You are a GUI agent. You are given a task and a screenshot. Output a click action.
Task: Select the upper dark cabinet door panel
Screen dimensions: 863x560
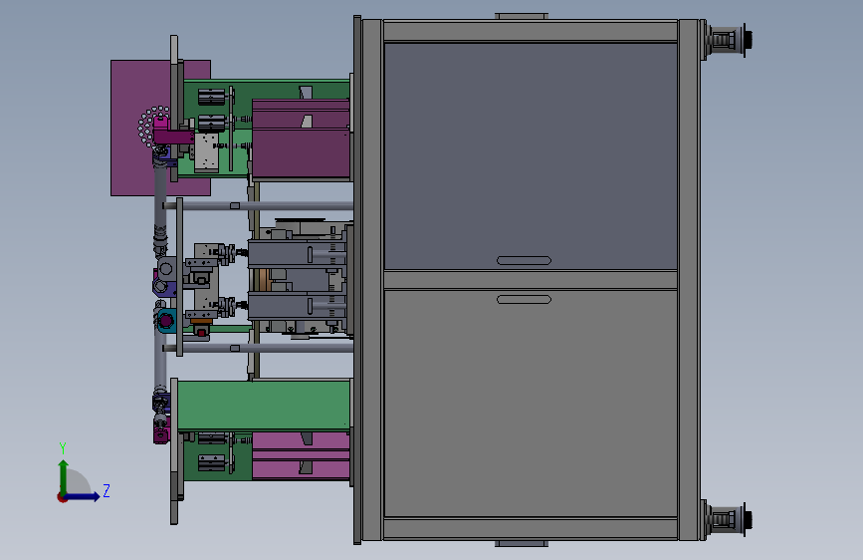[x=530, y=156]
